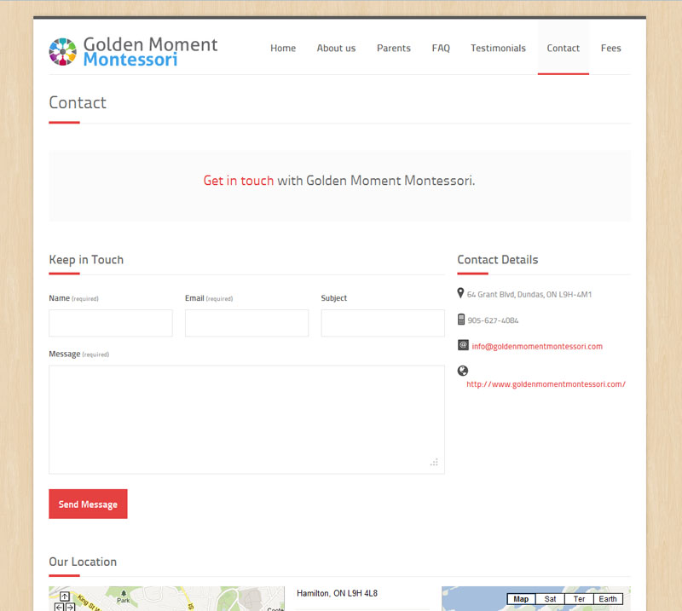Pan the left map left arrow
This screenshot has width=682, height=611.
[59, 607]
